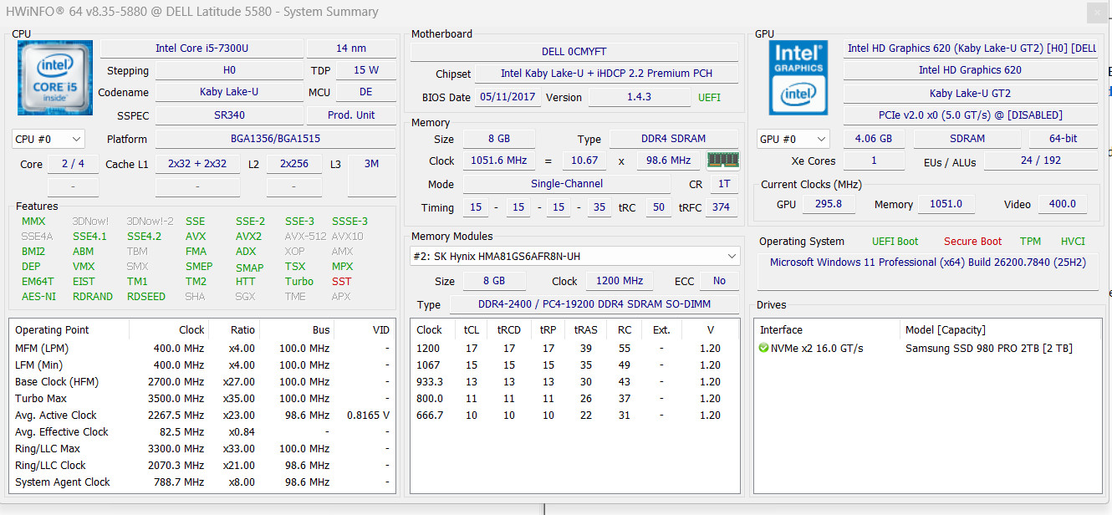The width and height of the screenshot is (1112, 515).
Task: Click the Turbo feature flag
Action: (299, 282)
